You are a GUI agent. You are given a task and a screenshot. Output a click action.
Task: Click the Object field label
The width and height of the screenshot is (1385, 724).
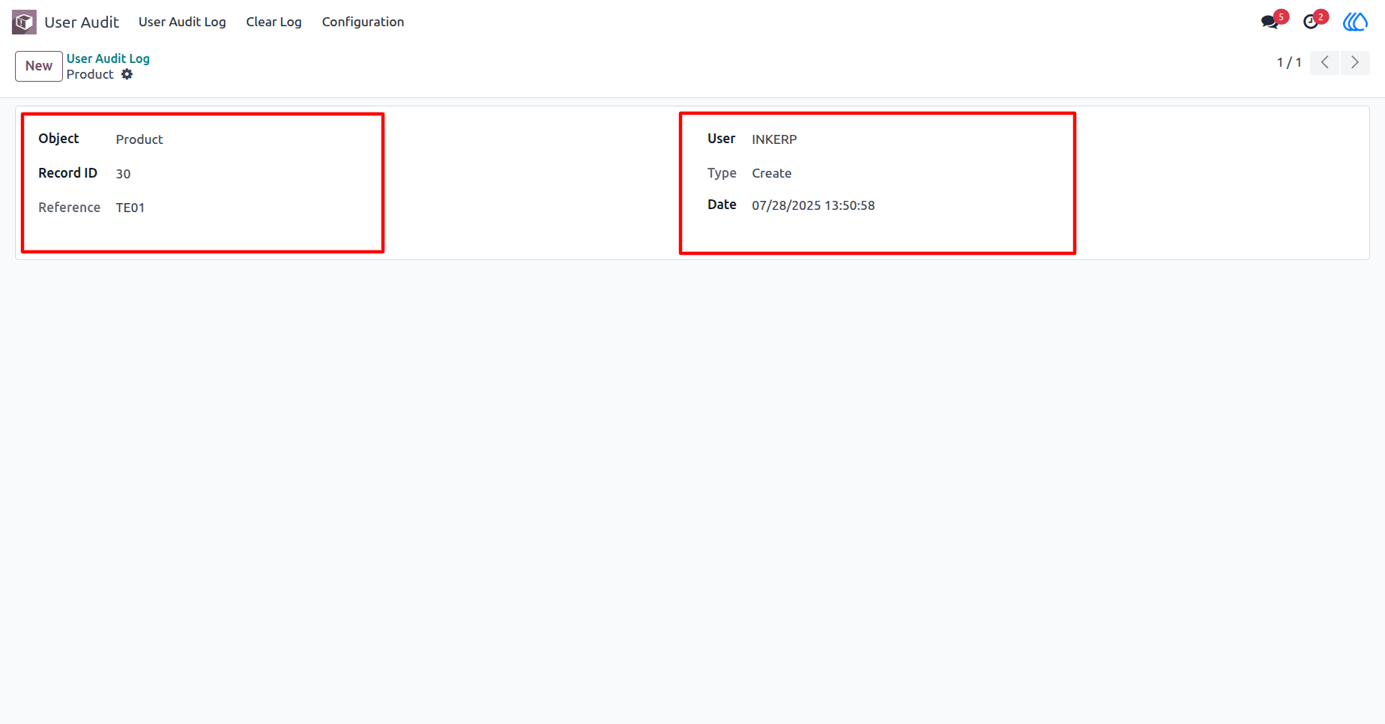click(58, 139)
